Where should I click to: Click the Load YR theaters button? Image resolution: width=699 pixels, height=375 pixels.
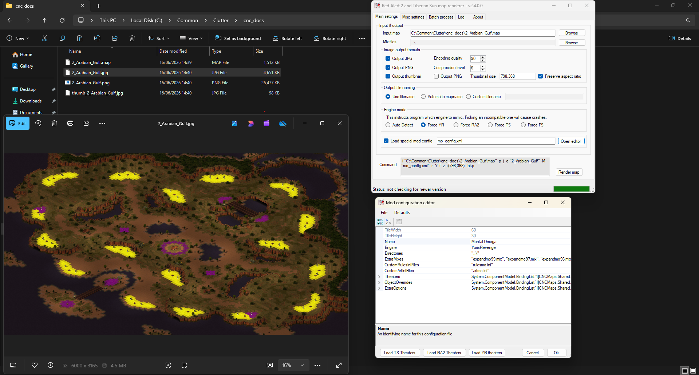487,353
